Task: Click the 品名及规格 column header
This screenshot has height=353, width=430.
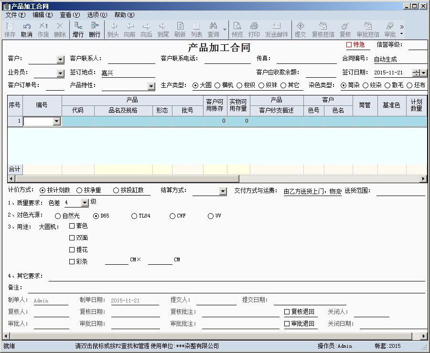Action: tap(123, 110)
